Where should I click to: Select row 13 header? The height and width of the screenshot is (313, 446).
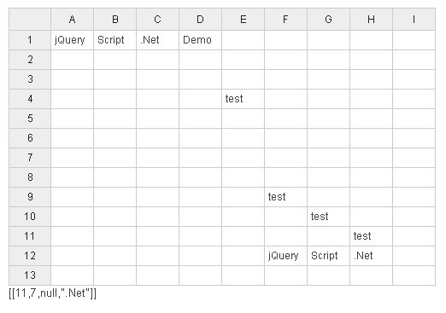[30, 275]
